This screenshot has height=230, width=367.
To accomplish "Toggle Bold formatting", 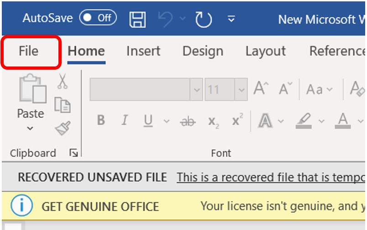I will click(101, 121).
